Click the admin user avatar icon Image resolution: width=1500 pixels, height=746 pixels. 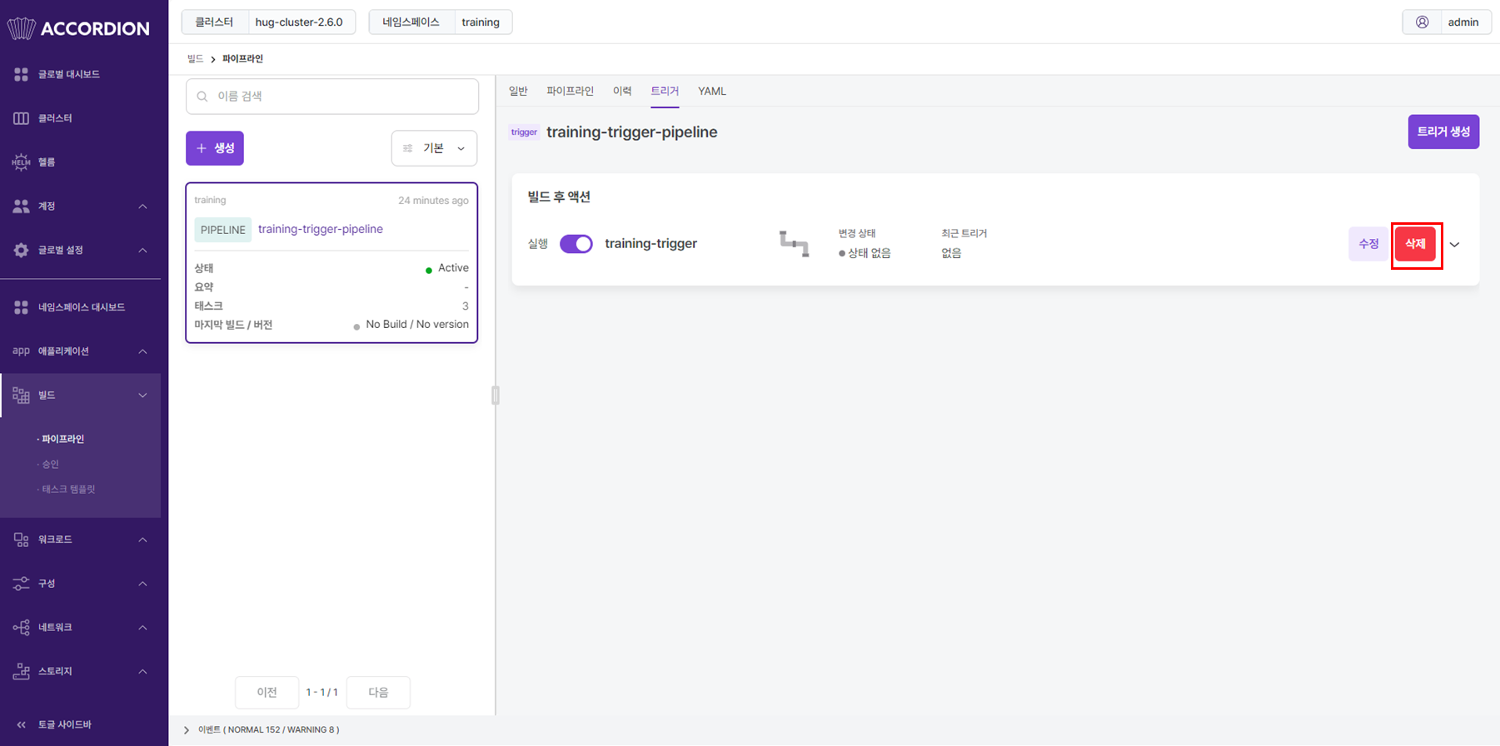pos(1423,22)
